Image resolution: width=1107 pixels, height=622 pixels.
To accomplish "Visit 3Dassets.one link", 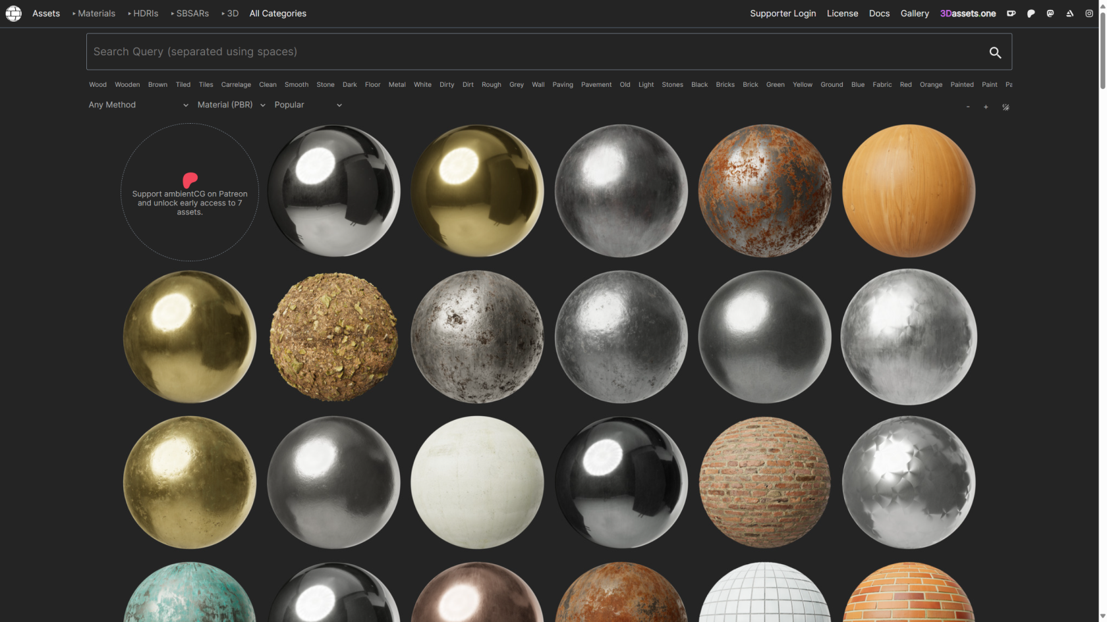I will [x=967, y=13].
